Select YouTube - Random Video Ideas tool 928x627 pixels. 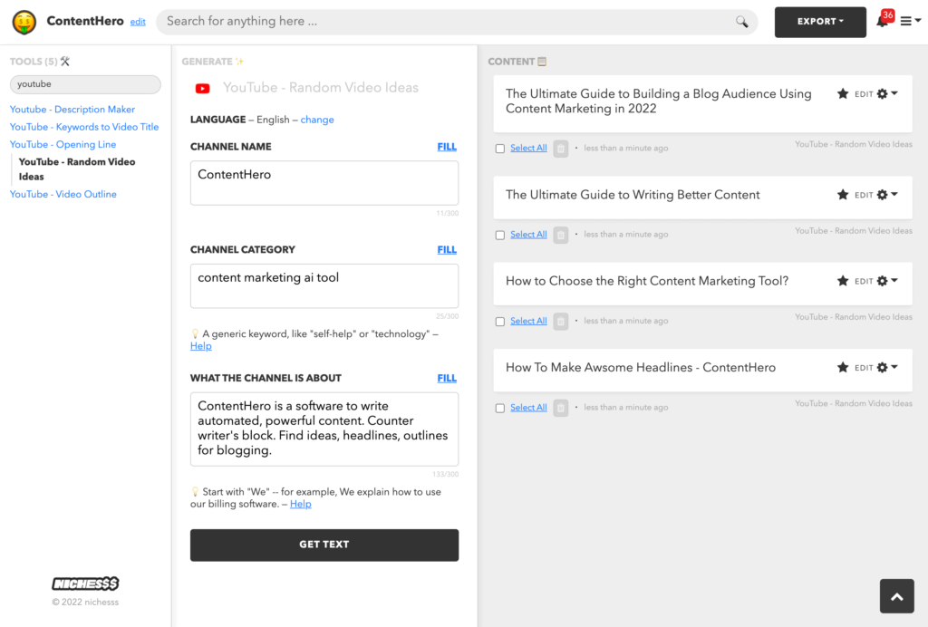pos(77,169)
